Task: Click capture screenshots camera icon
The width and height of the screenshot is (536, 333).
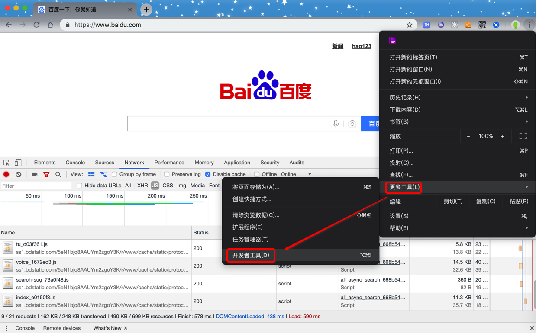Action: 34,174
